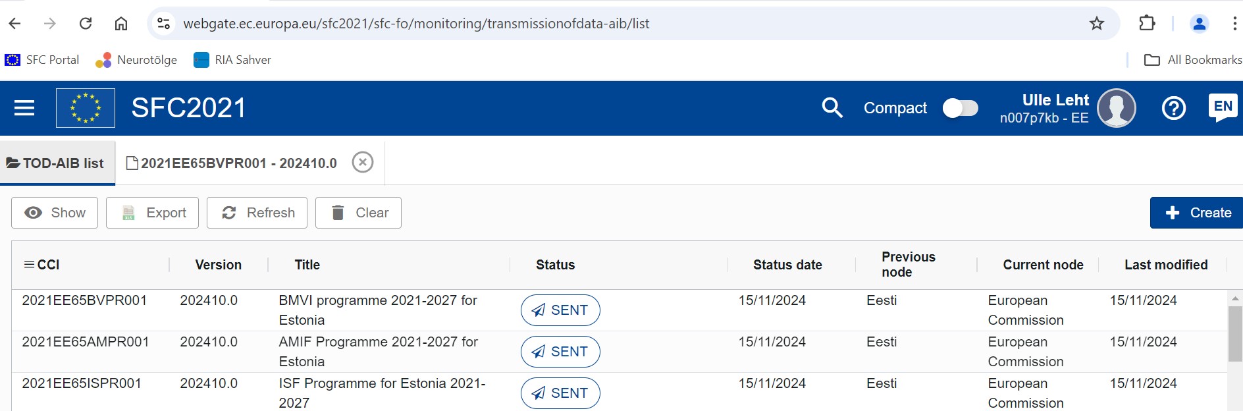Click the European Union flag logo
The image size is (1243, 411).
pyautogui.click(x=86, y=108)
